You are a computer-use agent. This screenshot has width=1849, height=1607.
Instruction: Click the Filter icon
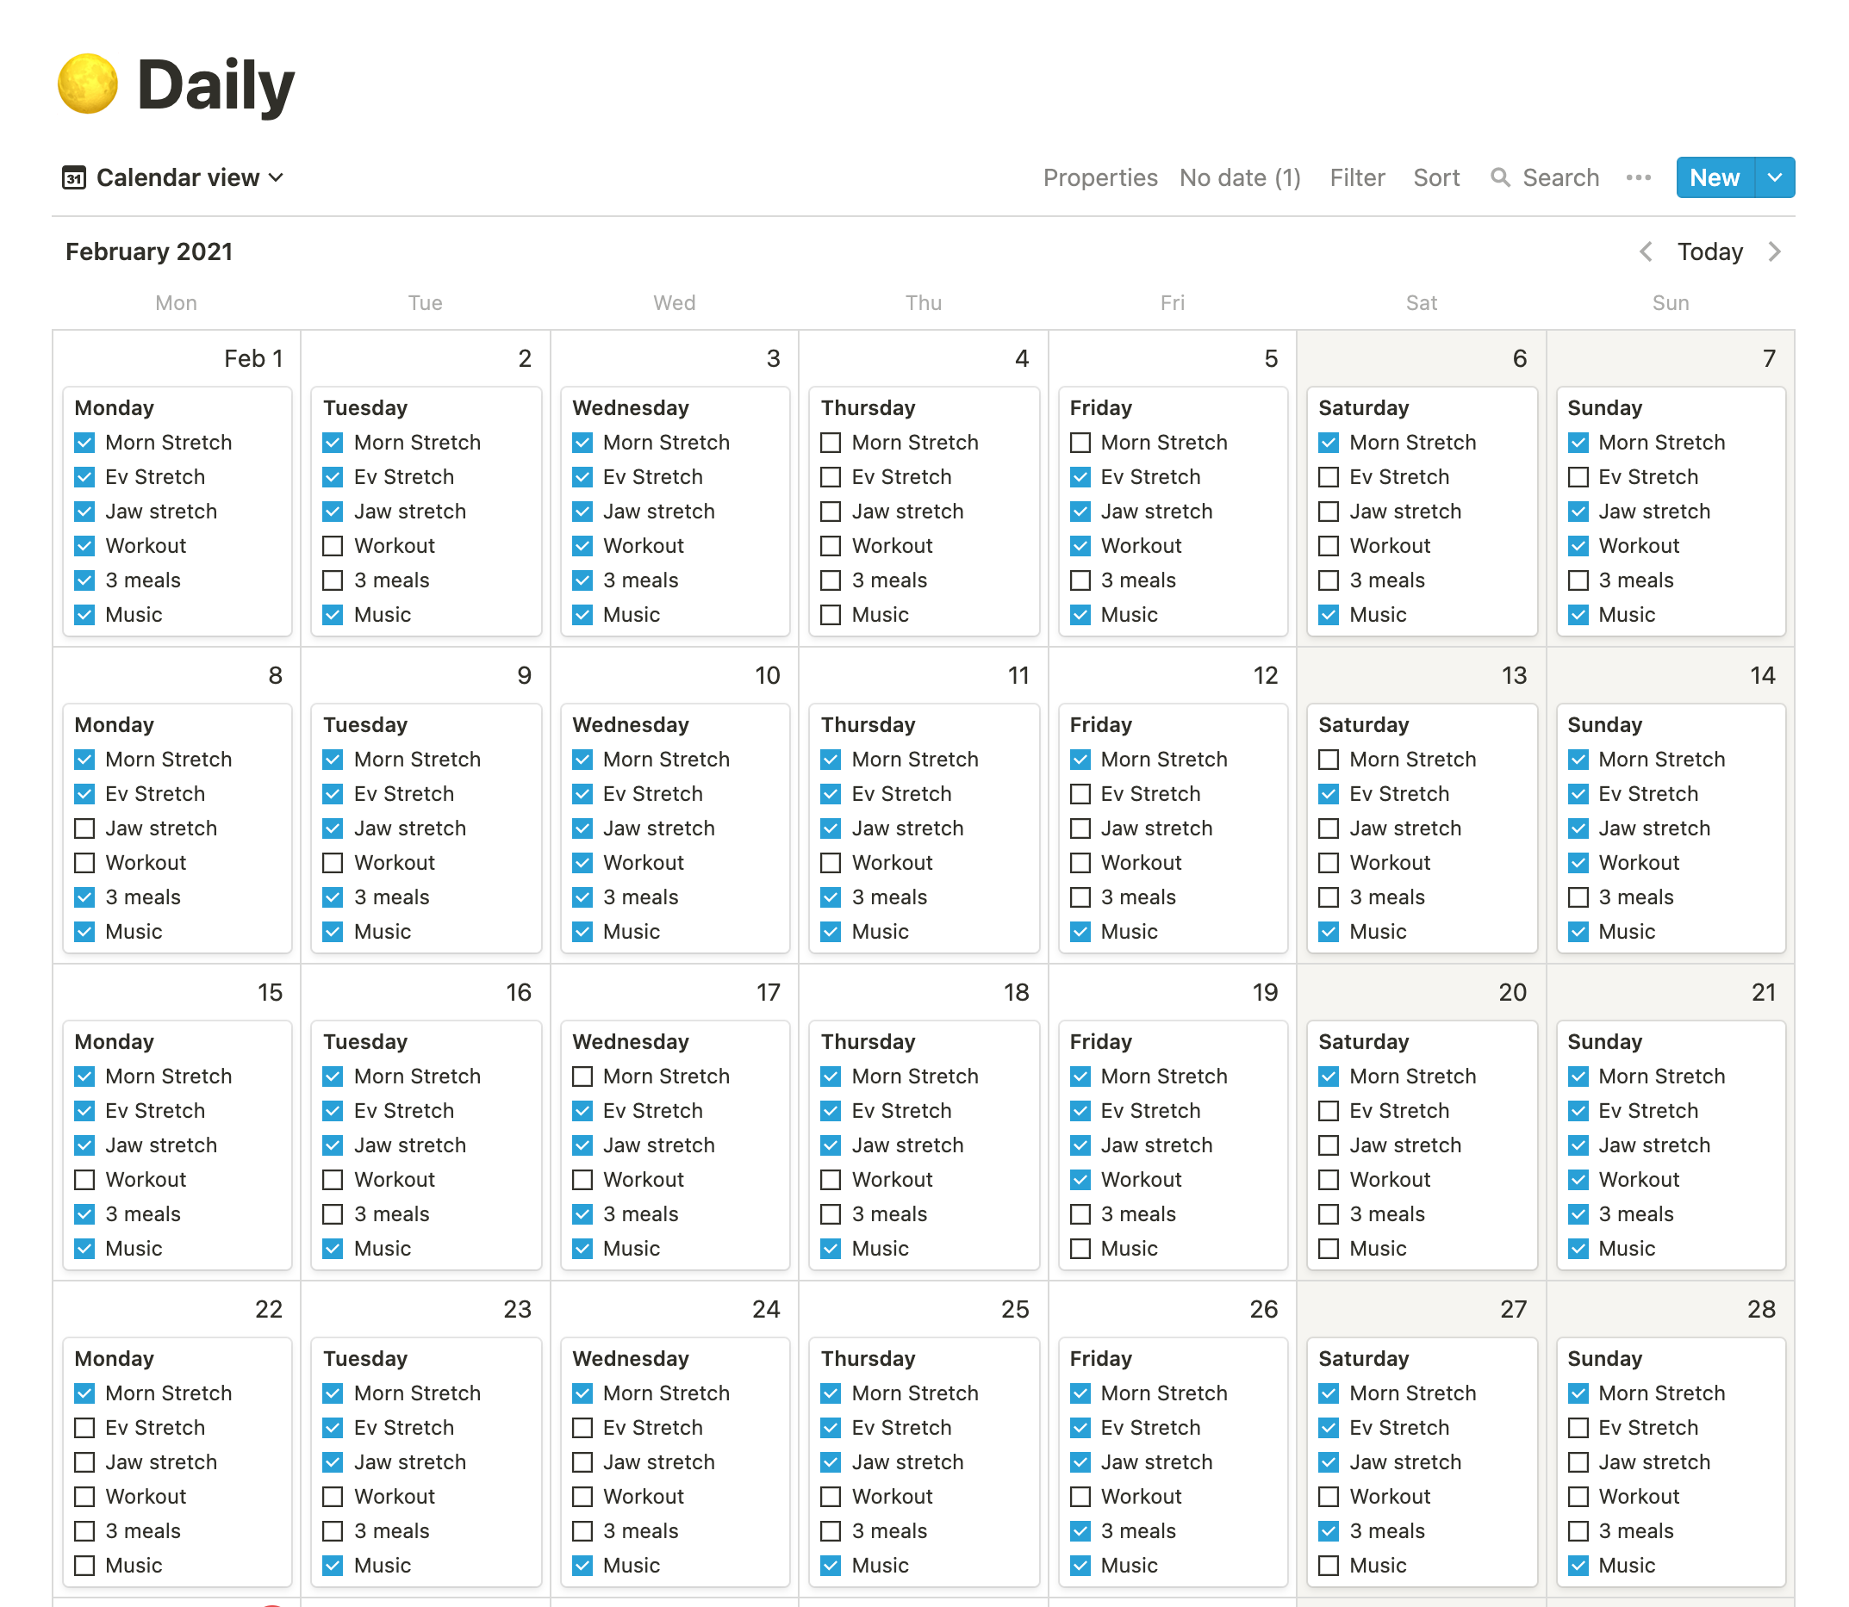(x=1355, y=177)
